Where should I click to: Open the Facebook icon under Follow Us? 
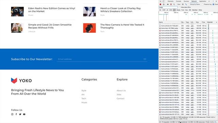point(16,114)
